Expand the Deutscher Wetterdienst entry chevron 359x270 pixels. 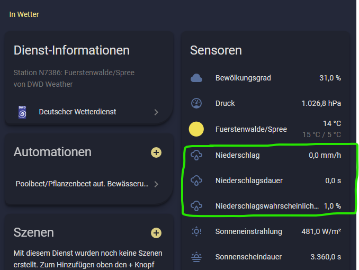pos(156,112)
